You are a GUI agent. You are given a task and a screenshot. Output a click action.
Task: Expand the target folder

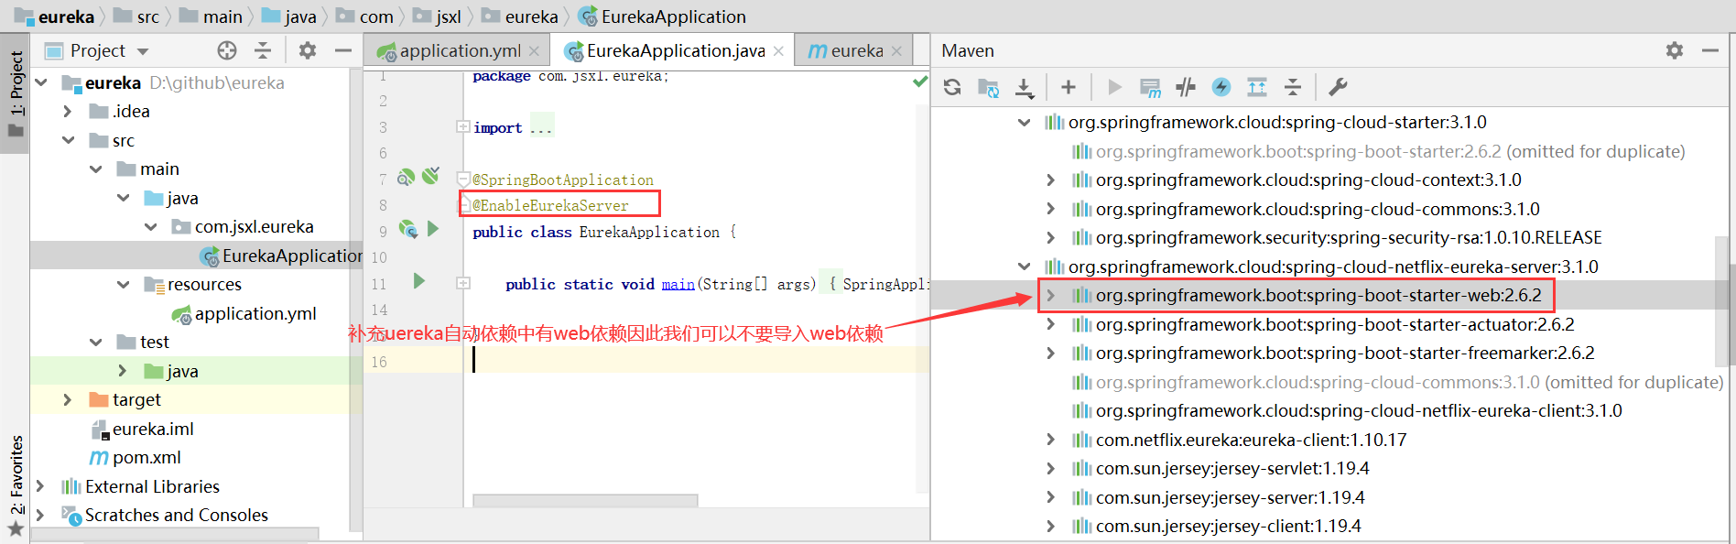(x=67, y=399)
